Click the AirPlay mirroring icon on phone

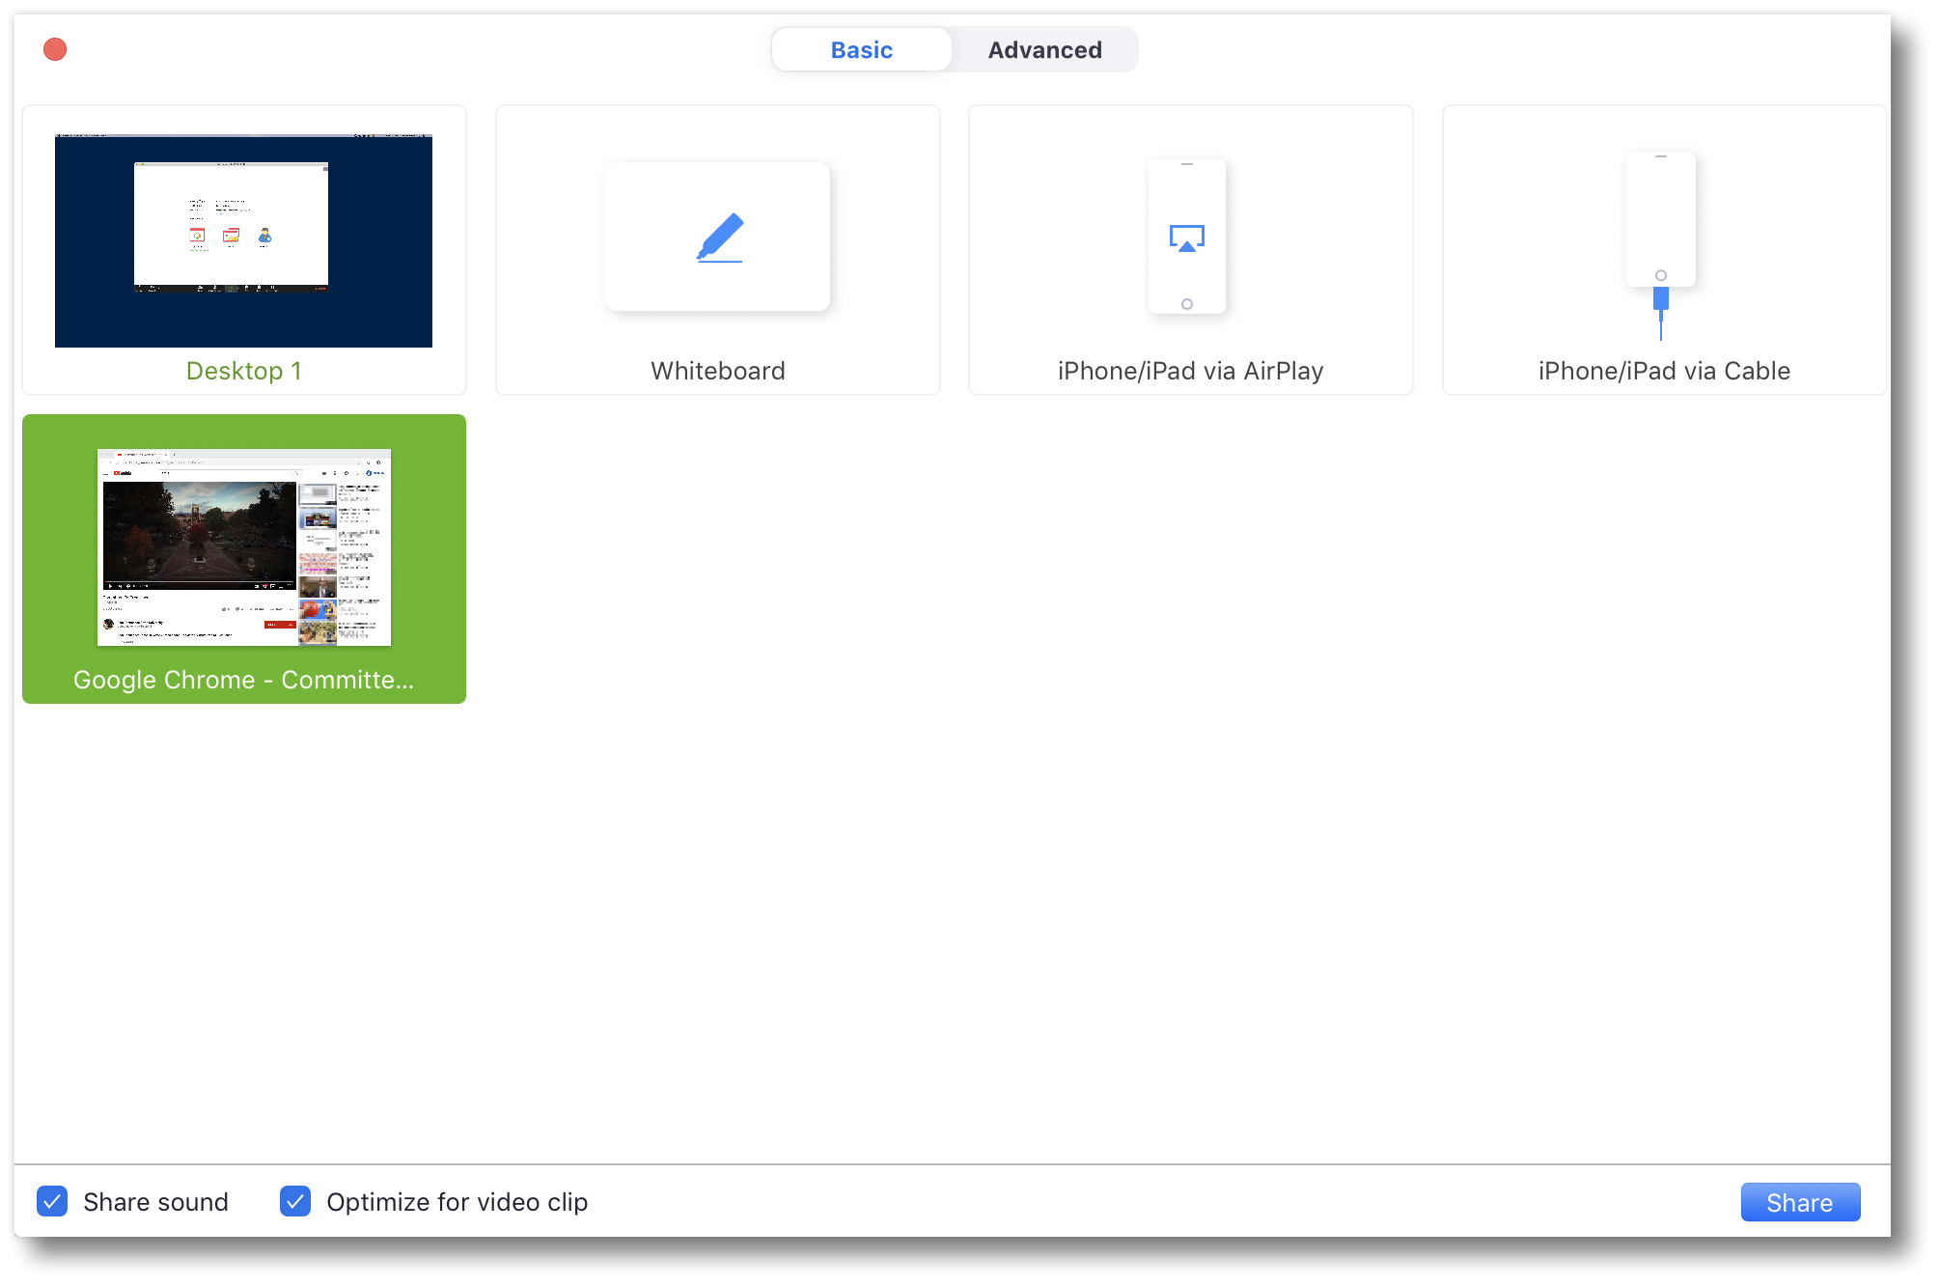point(1186,238)
